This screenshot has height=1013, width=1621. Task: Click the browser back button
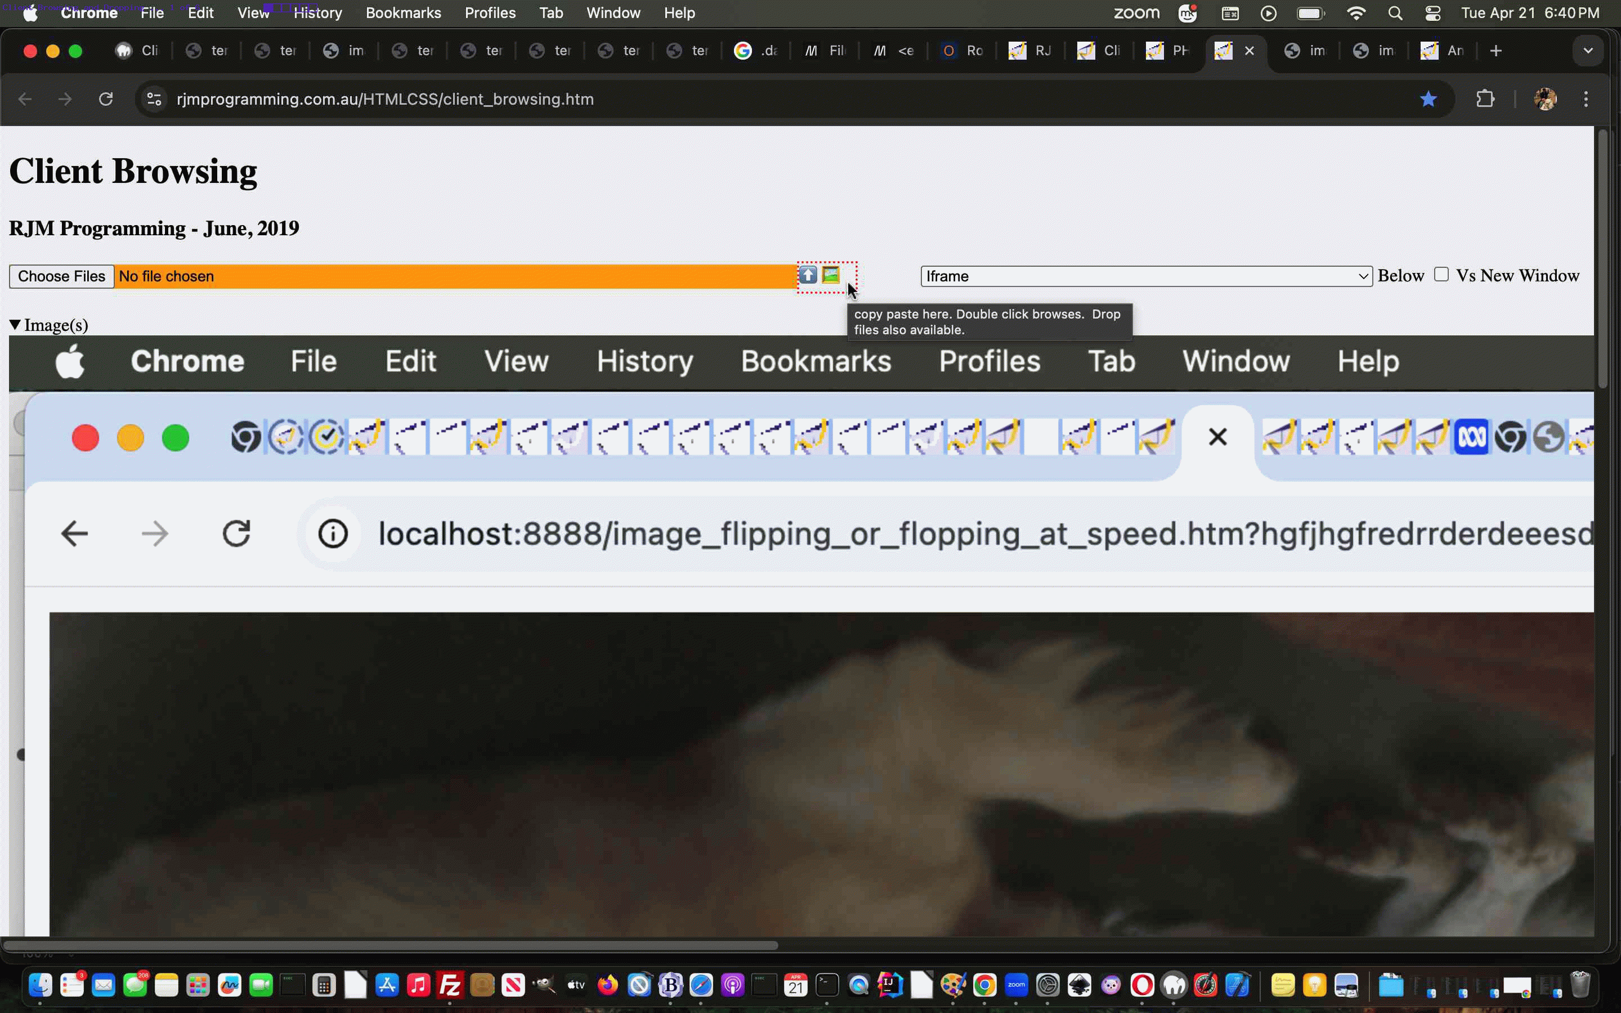[25, 99]
